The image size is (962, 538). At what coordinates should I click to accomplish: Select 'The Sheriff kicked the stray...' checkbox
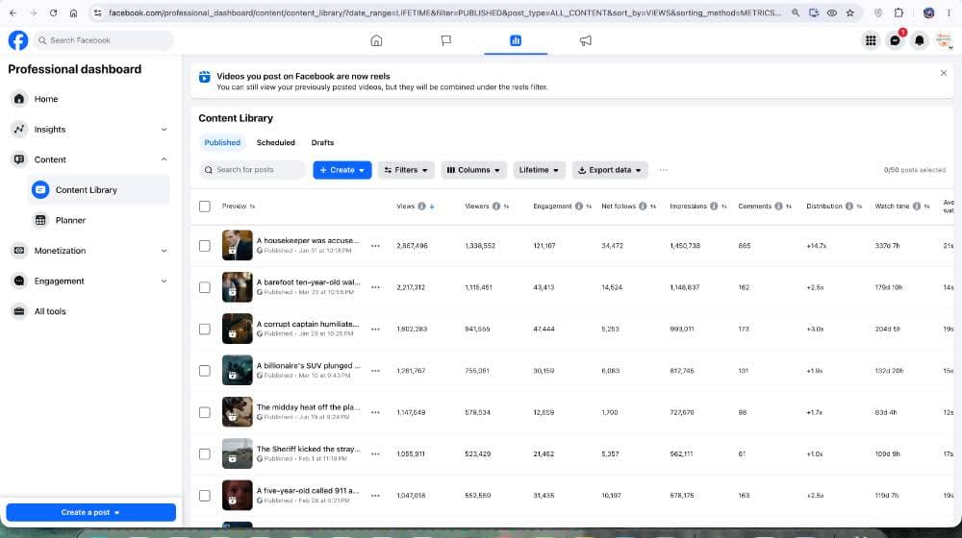[204, 454]
